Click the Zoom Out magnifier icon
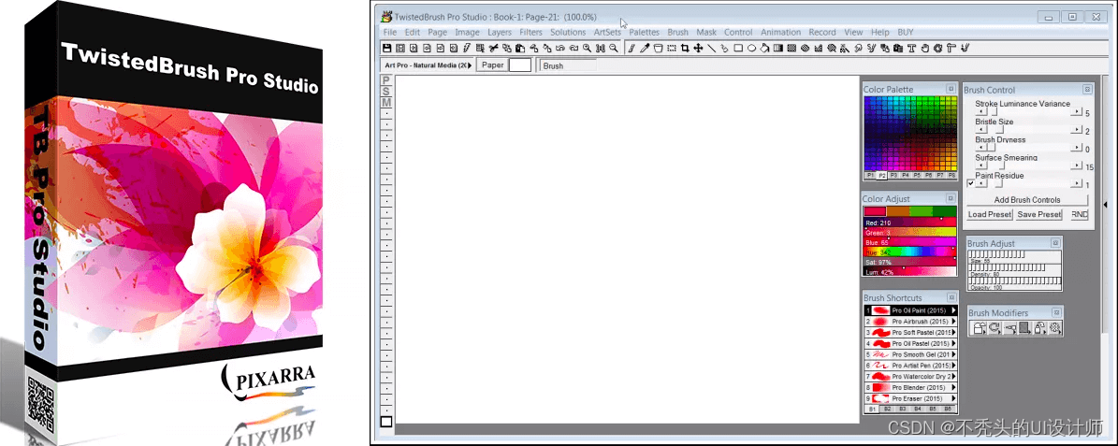The height and width of the screenshot is (446, 1118). pos(613,48)
